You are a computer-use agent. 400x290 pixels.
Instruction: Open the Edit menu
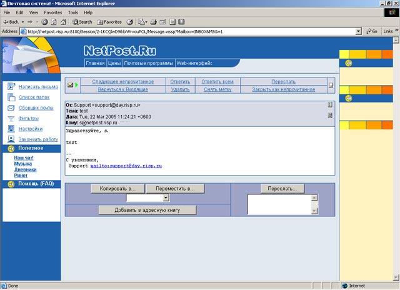tap(19, 12)
